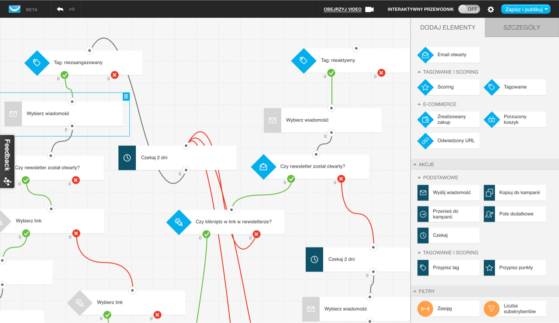
Task: Click red X on Tag: niezaangazowany node
Action: click(115, 75)
